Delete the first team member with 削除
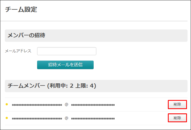The height and width of the screenshot is (130, 191). (x=177, y=104)
